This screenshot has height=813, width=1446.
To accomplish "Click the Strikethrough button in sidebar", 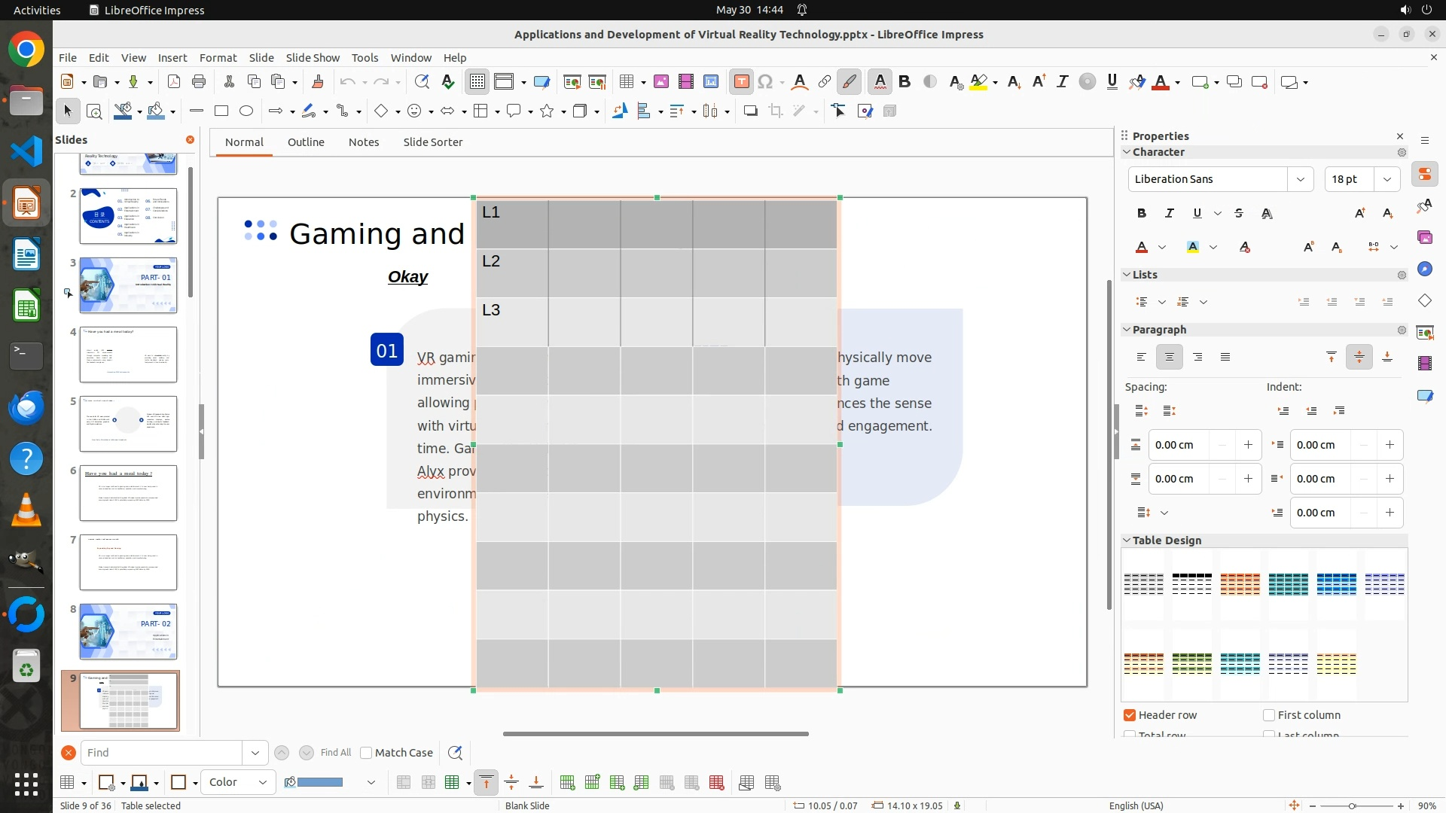I will [x=1239, y=214].
